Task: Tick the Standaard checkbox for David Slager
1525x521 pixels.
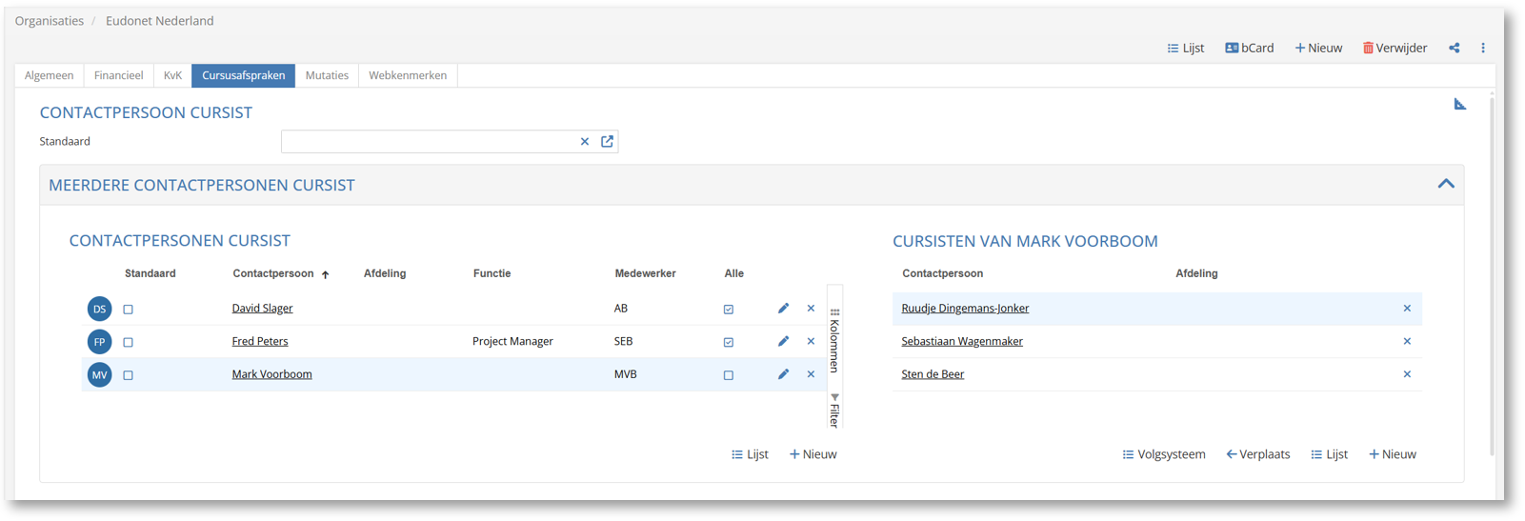Action: click(x=129, y=310)
